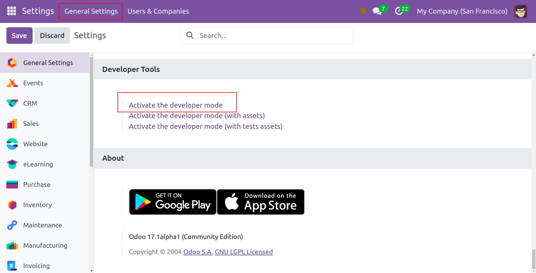Select Website label in the sidebar
Viewport: 536px width, 273px height.
coord(36,144)
